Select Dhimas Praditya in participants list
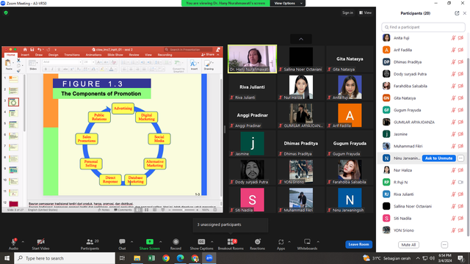This screenshot has width=470, height=264. point(408,62)
